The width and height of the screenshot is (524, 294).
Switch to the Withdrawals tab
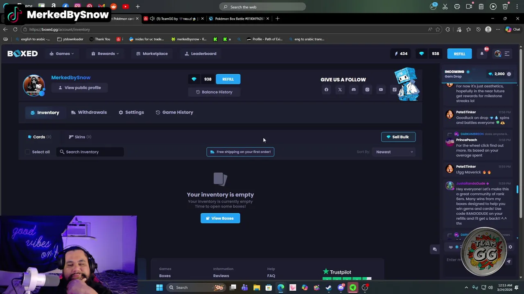coord(89,112)
